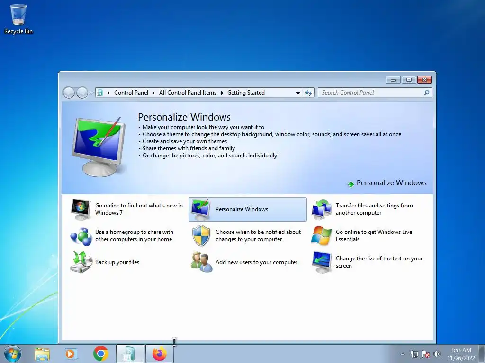Minimize the Getting Started window
Screen dimensions: 485x363
point(393,80)
